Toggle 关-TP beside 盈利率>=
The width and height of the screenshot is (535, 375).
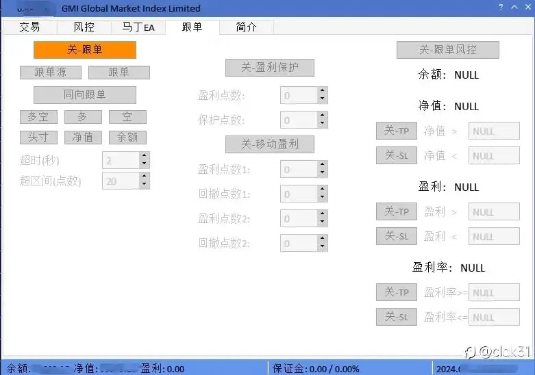397,292
